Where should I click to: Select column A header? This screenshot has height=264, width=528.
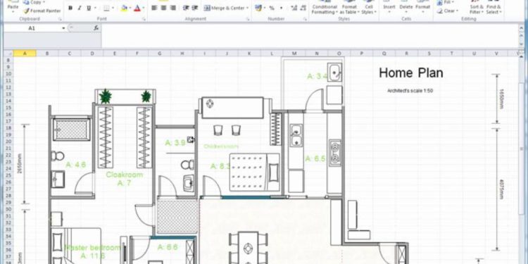click(x=25, y=54)
